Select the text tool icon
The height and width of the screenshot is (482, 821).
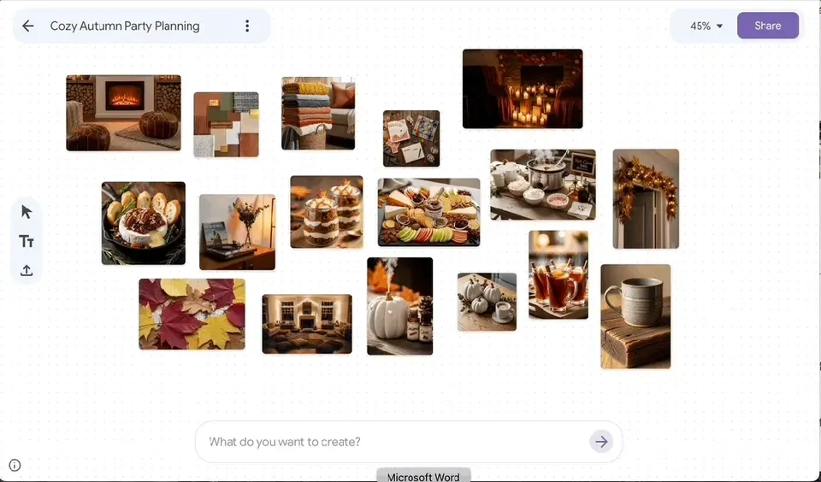27,241
